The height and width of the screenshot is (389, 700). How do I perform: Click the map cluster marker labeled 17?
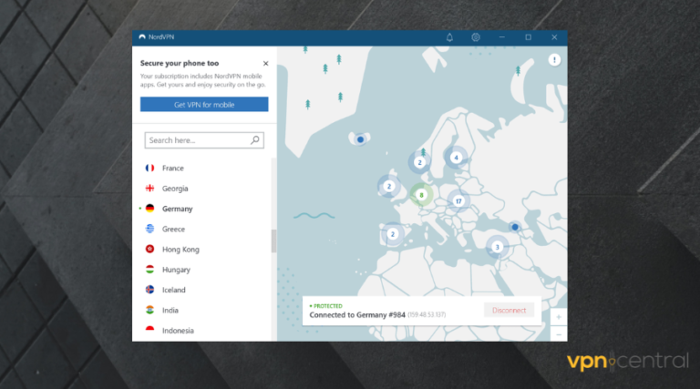(x=458, y=200)
